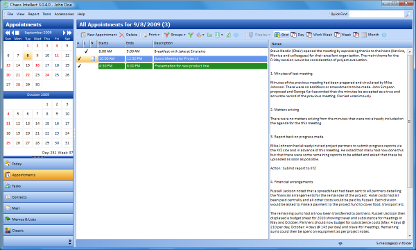Open the greyed Display dropdown
This screenshot has width=416, height=250.
coord(259,35)
